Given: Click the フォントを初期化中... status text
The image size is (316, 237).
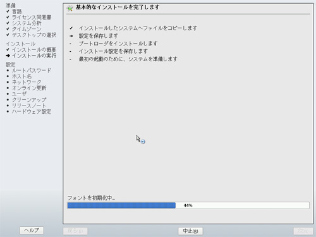Looking at the screenshot, I should point(91,198).
